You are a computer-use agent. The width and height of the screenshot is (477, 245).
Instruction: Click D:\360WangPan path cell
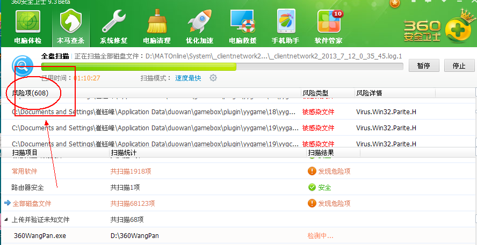pyautogui.click(x=135, y=235)
